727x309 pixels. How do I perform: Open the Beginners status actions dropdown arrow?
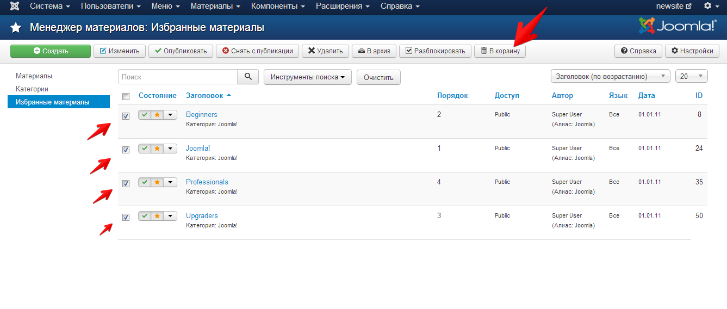click(170, 115)
